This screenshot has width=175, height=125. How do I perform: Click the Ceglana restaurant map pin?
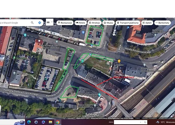[119, 61]
